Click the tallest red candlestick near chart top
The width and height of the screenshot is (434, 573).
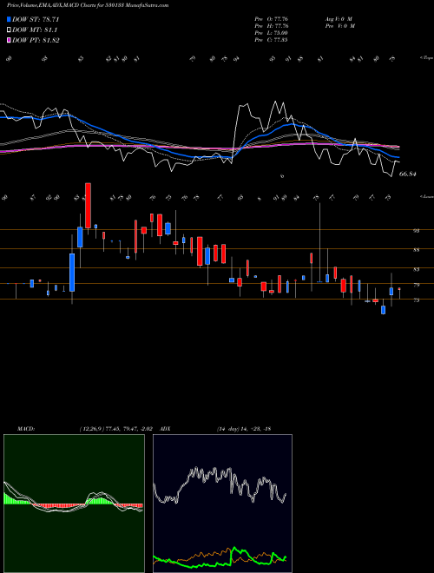[x=88, y=206]
